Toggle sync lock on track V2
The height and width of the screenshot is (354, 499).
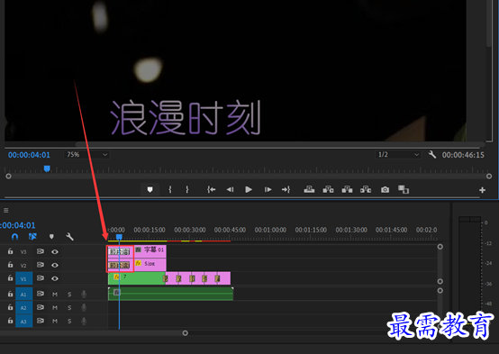41,265
